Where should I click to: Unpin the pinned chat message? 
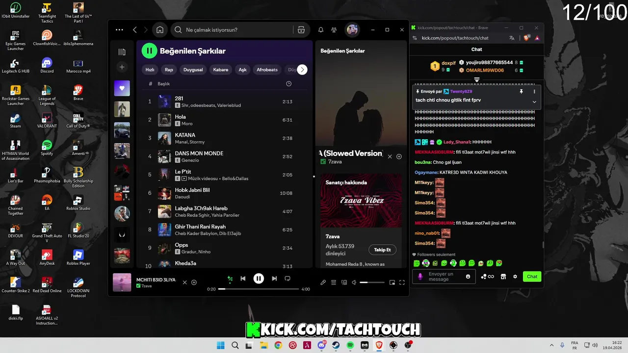click(521, 92)
